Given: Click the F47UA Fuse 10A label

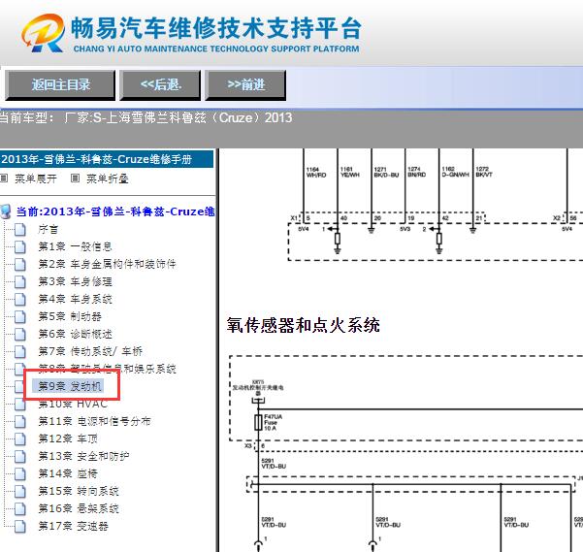Looking at the screenshot, I should tap(273, 423).
